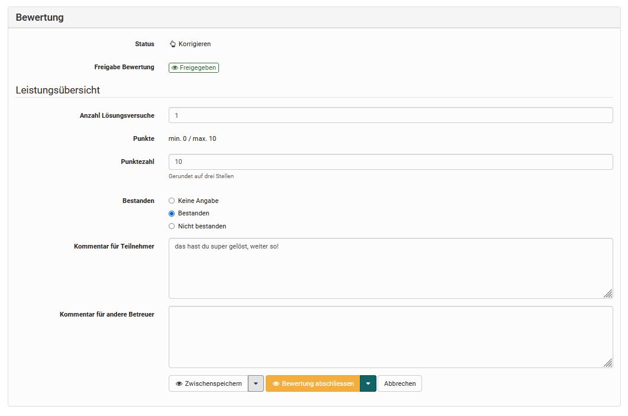The width and height of the screenshot is (628, 416).
Task: Grab the resize handle of Kommentar für Teilnehmer
Action: (608, 294)
